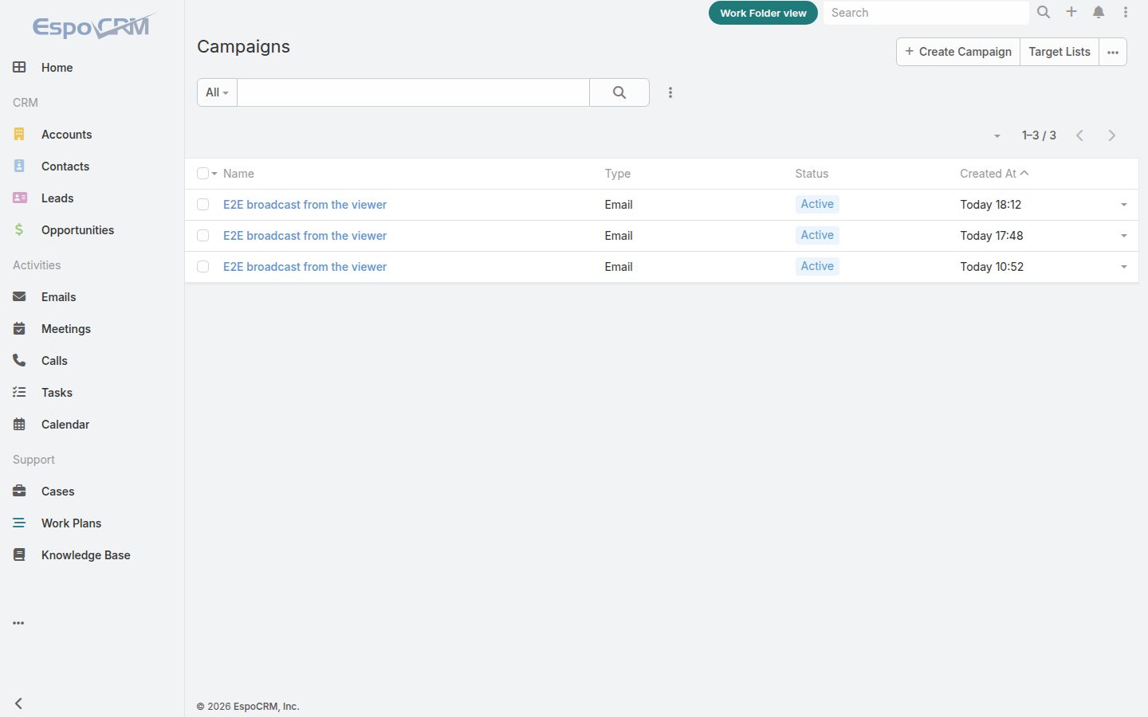
Task: Click the quick create plus icon
Action: 1071,12
